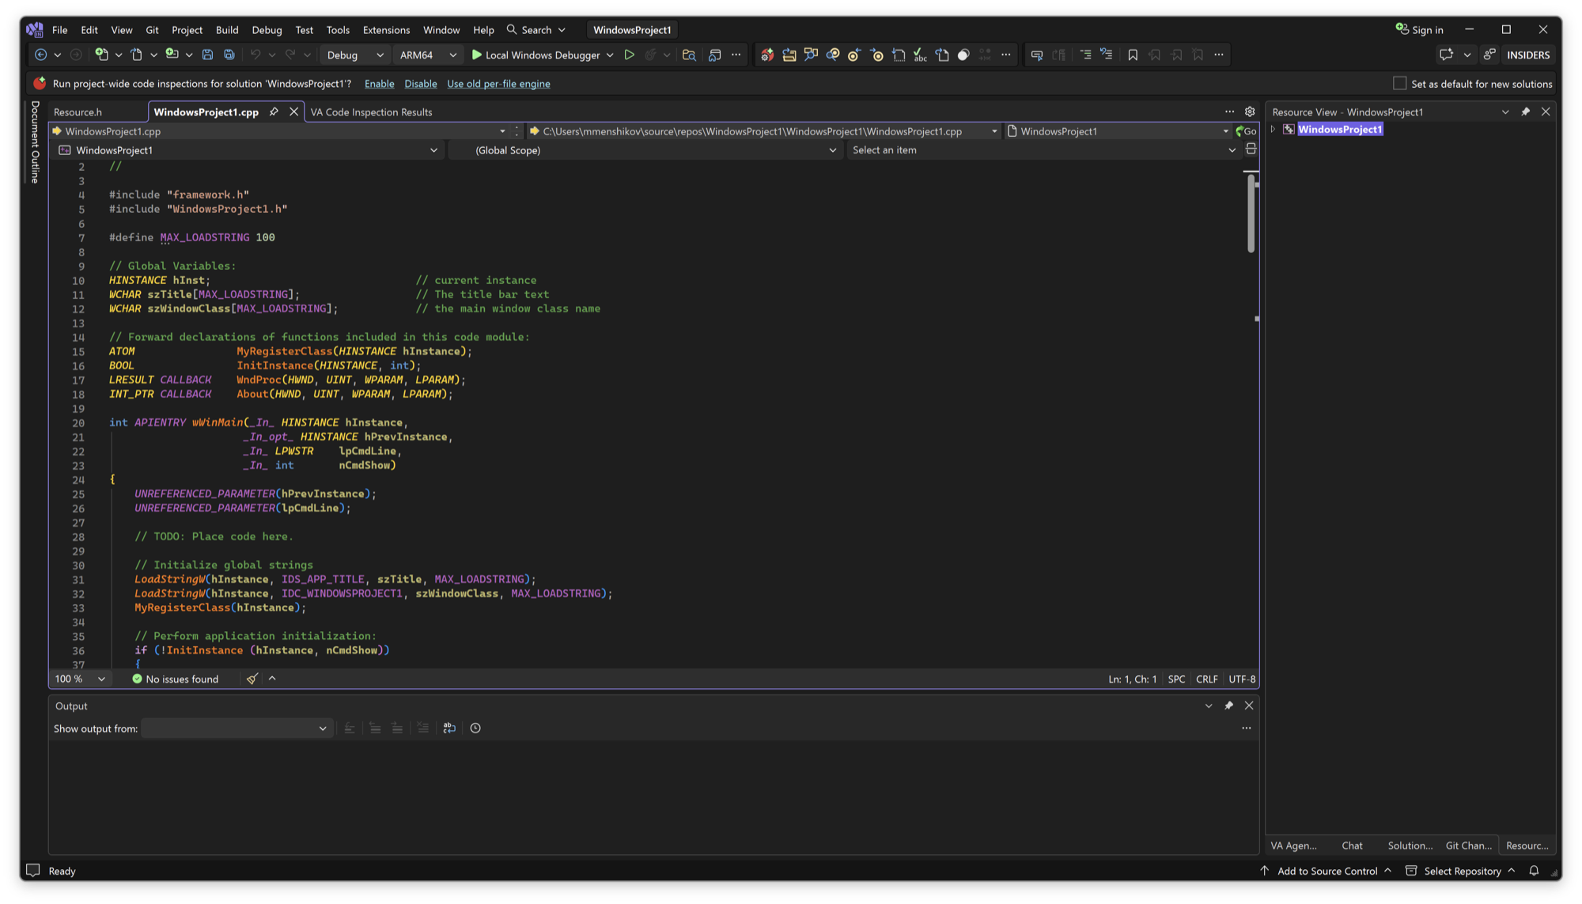
Task: Open editor settings gear icon above code
Action: 1250,112
